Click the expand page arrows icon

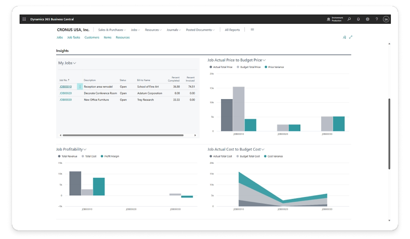click(x=351, y=37)
